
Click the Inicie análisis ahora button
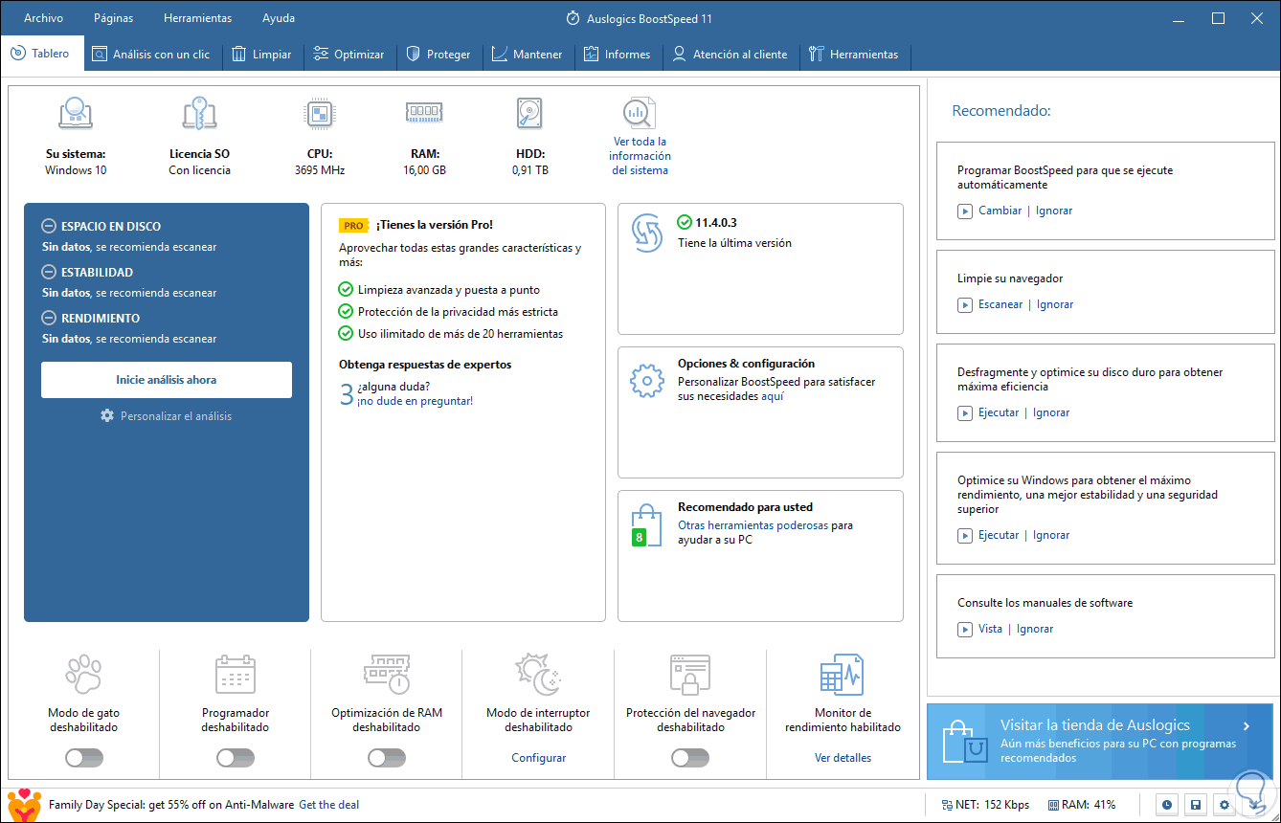(167, 380)
